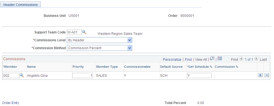Download Commissions grid to spreadsheet icon
Screen dimensions: 274x106
coord(220,58)
